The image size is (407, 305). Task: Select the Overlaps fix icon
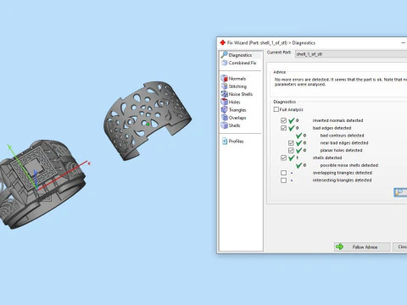(x=224, y=117)
